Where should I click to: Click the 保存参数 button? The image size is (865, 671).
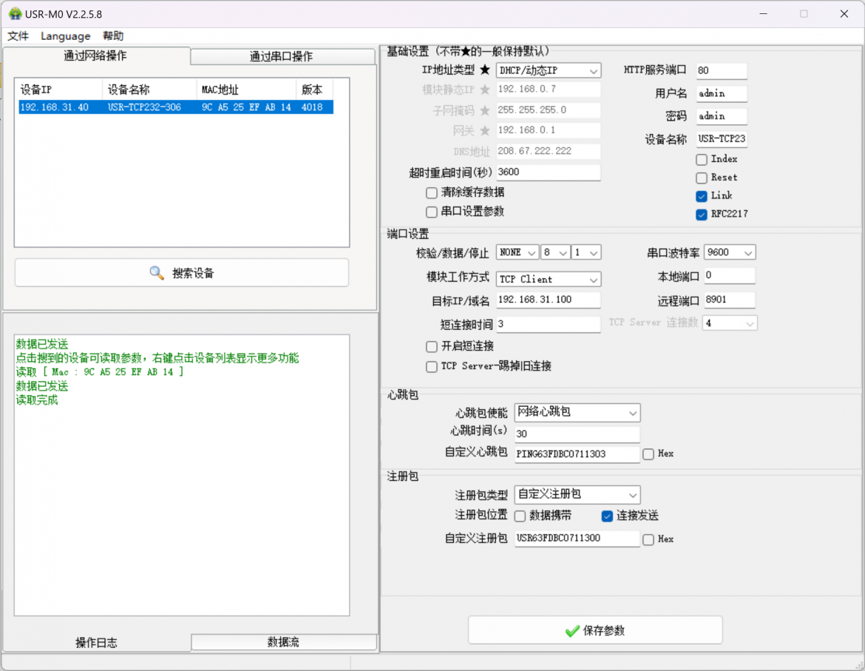click(595, 630)
